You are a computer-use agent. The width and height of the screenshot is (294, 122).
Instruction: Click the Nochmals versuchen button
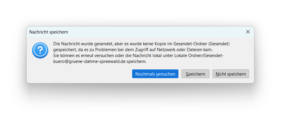coord(155,74)
